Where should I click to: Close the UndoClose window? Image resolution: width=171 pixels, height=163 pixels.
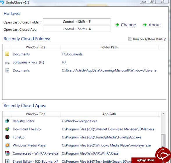162,1
